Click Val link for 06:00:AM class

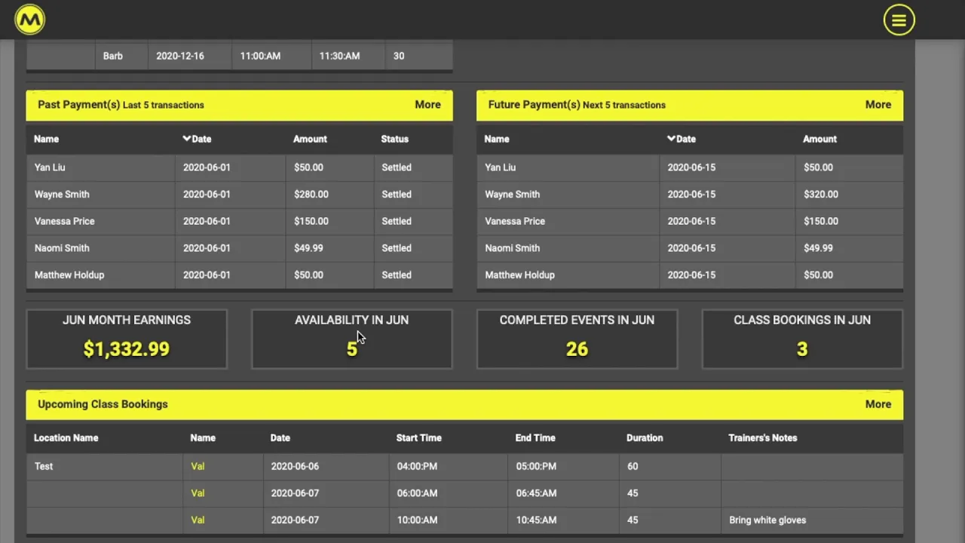click(x=198, y=493)
